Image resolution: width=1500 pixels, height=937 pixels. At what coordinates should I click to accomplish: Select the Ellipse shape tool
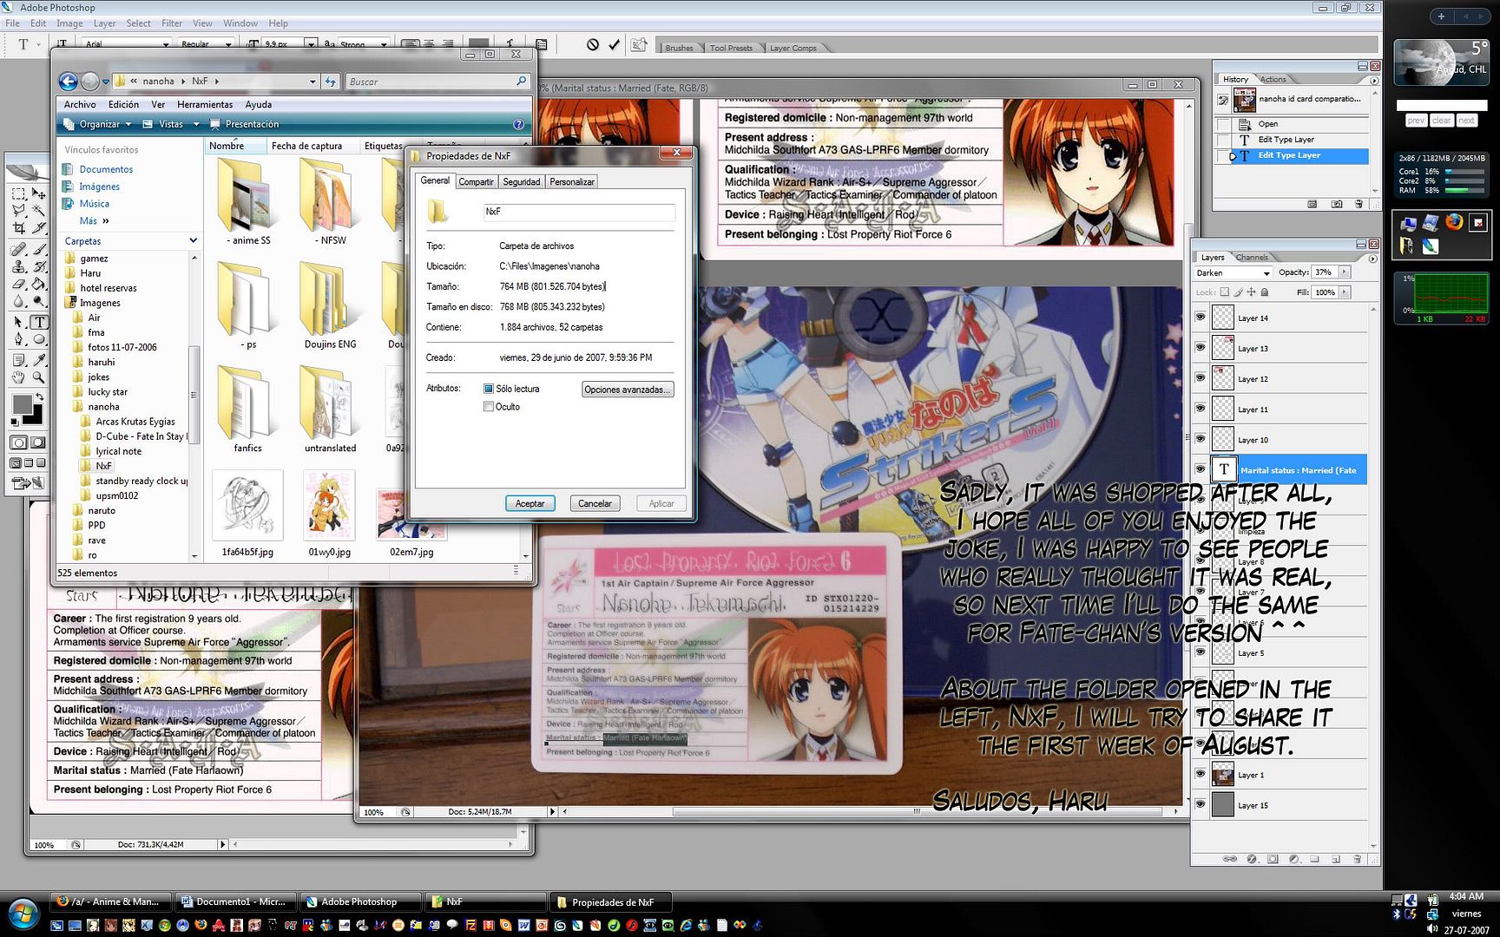(x=39, y=339)
